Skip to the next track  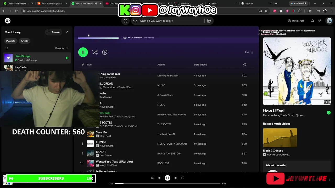[x=176, y=178]
